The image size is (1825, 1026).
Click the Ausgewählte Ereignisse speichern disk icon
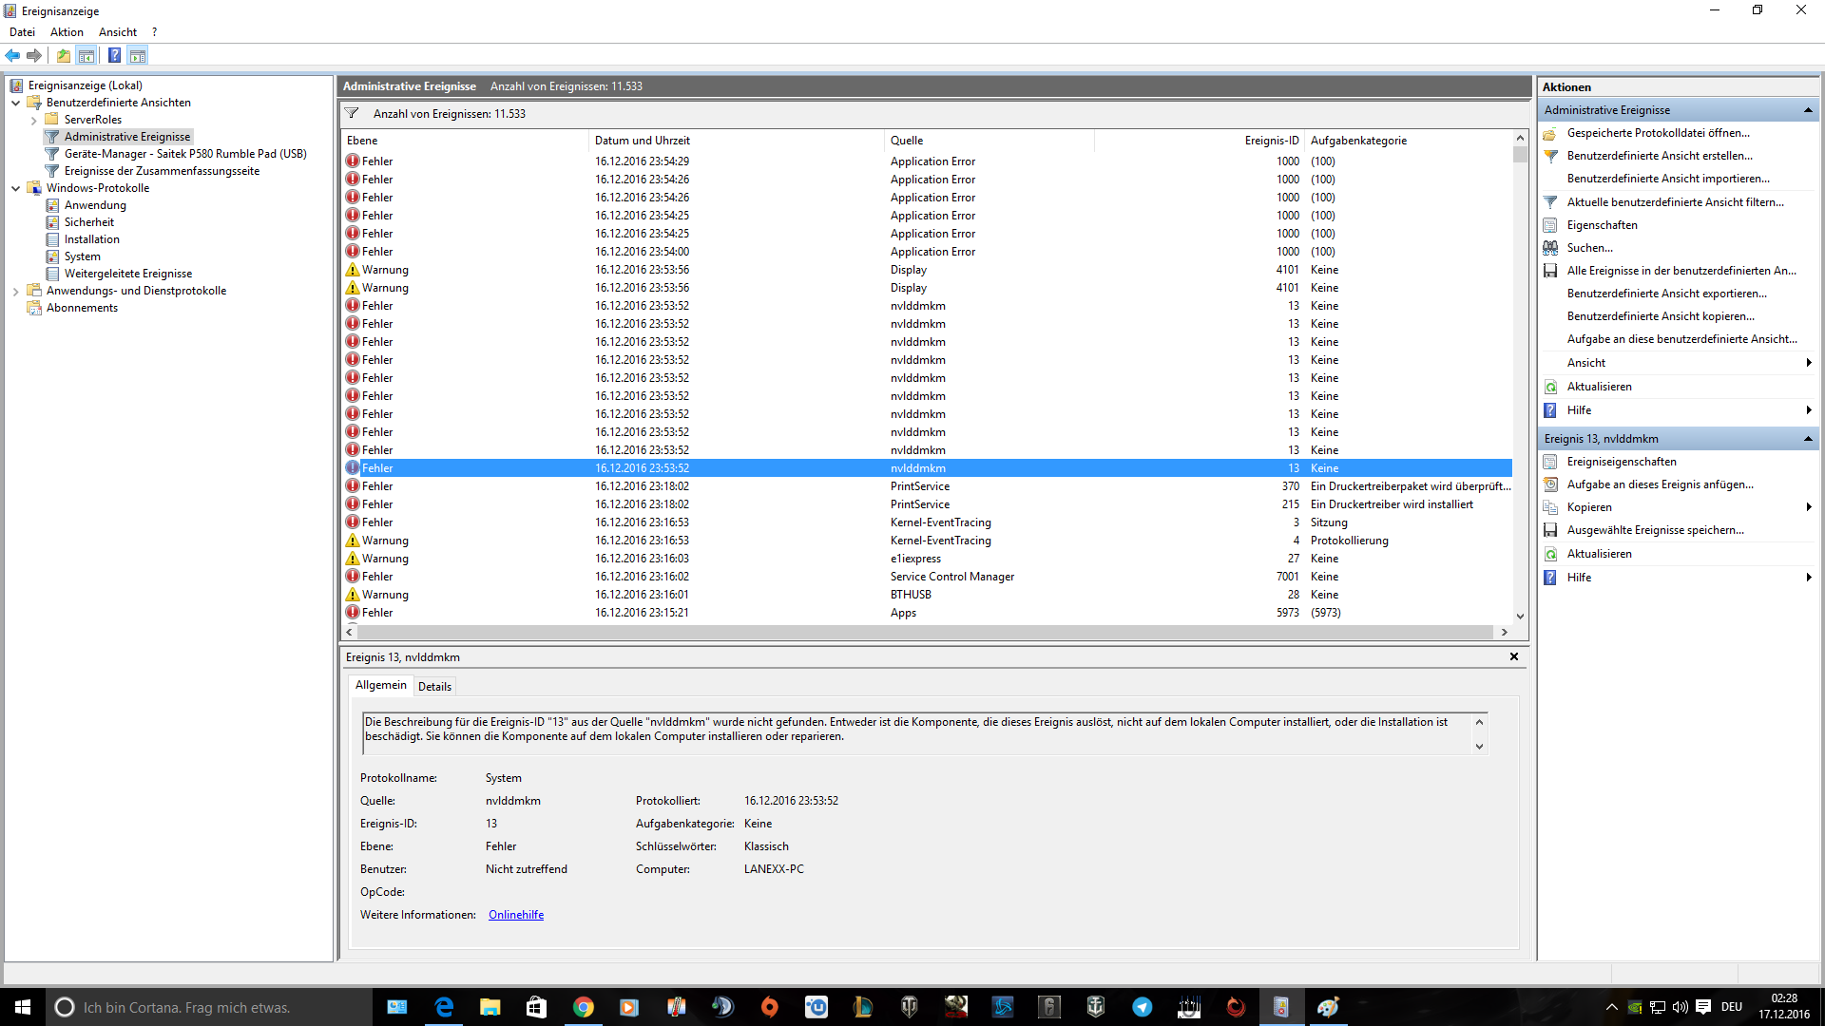[x=1550, y=530]
